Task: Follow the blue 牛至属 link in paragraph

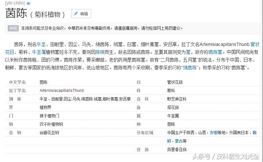Action: pyautogui.click(x=39, y=52)
